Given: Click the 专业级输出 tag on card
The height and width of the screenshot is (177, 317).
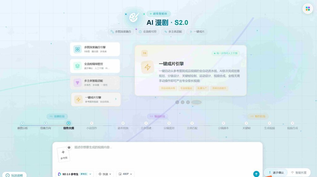Looking at the screenshot, I should [186, 88].
